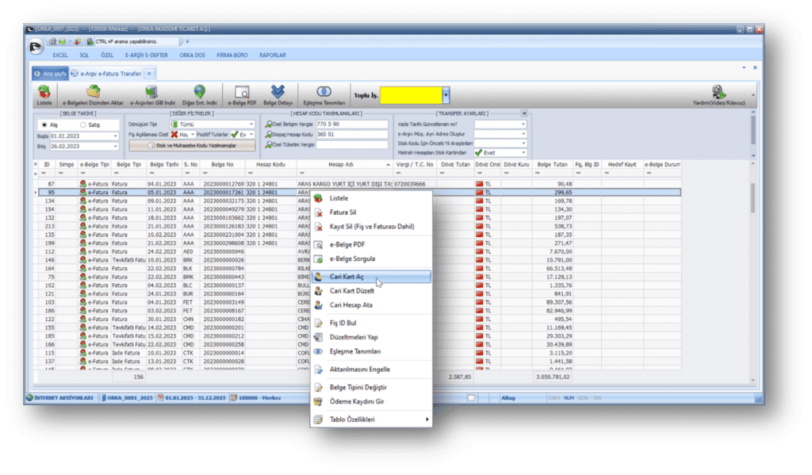The image size is (812, 475).
Task: Click the Diğer Ent. İndir globe icon
Action: click(198, 94)
